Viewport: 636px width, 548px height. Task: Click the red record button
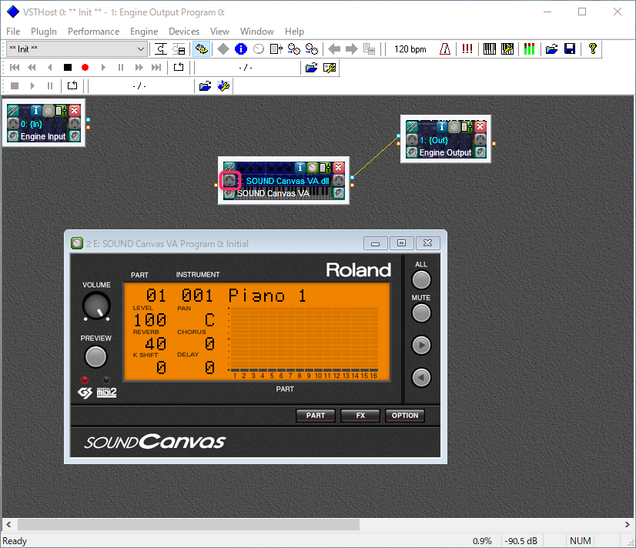click(x=85, y=67)
